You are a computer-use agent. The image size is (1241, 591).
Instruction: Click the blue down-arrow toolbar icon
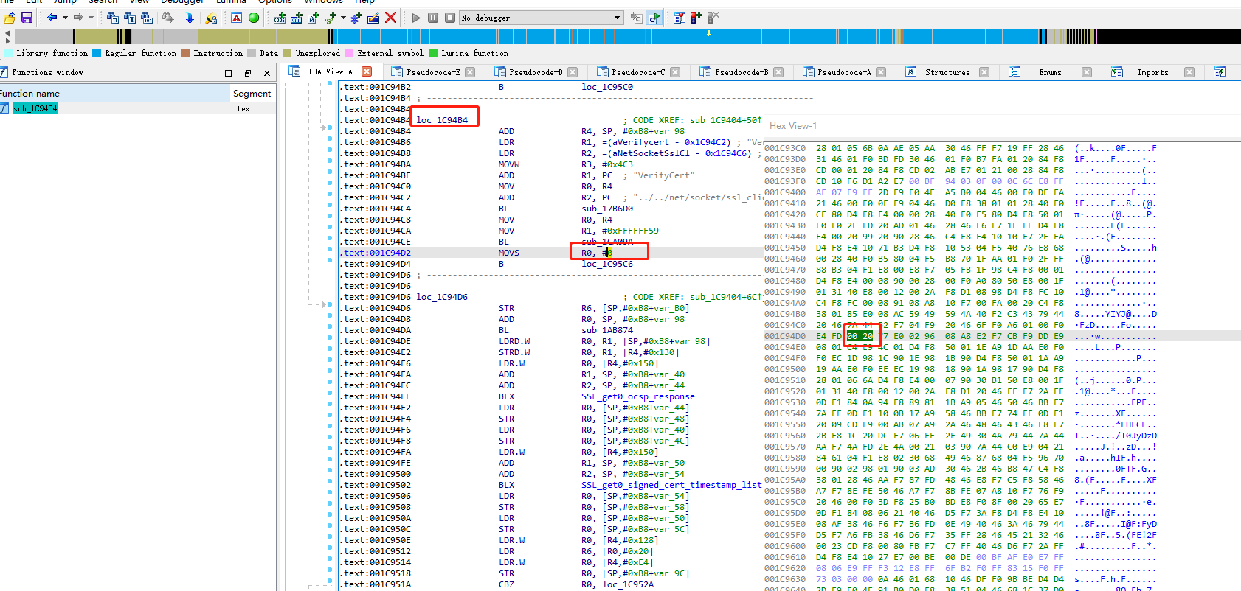coord(190,18)
